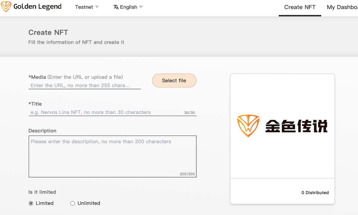The width and height of the screenshot is (358, 215).
Task: Focus the Media URL input field
Action: click(85, 85)
